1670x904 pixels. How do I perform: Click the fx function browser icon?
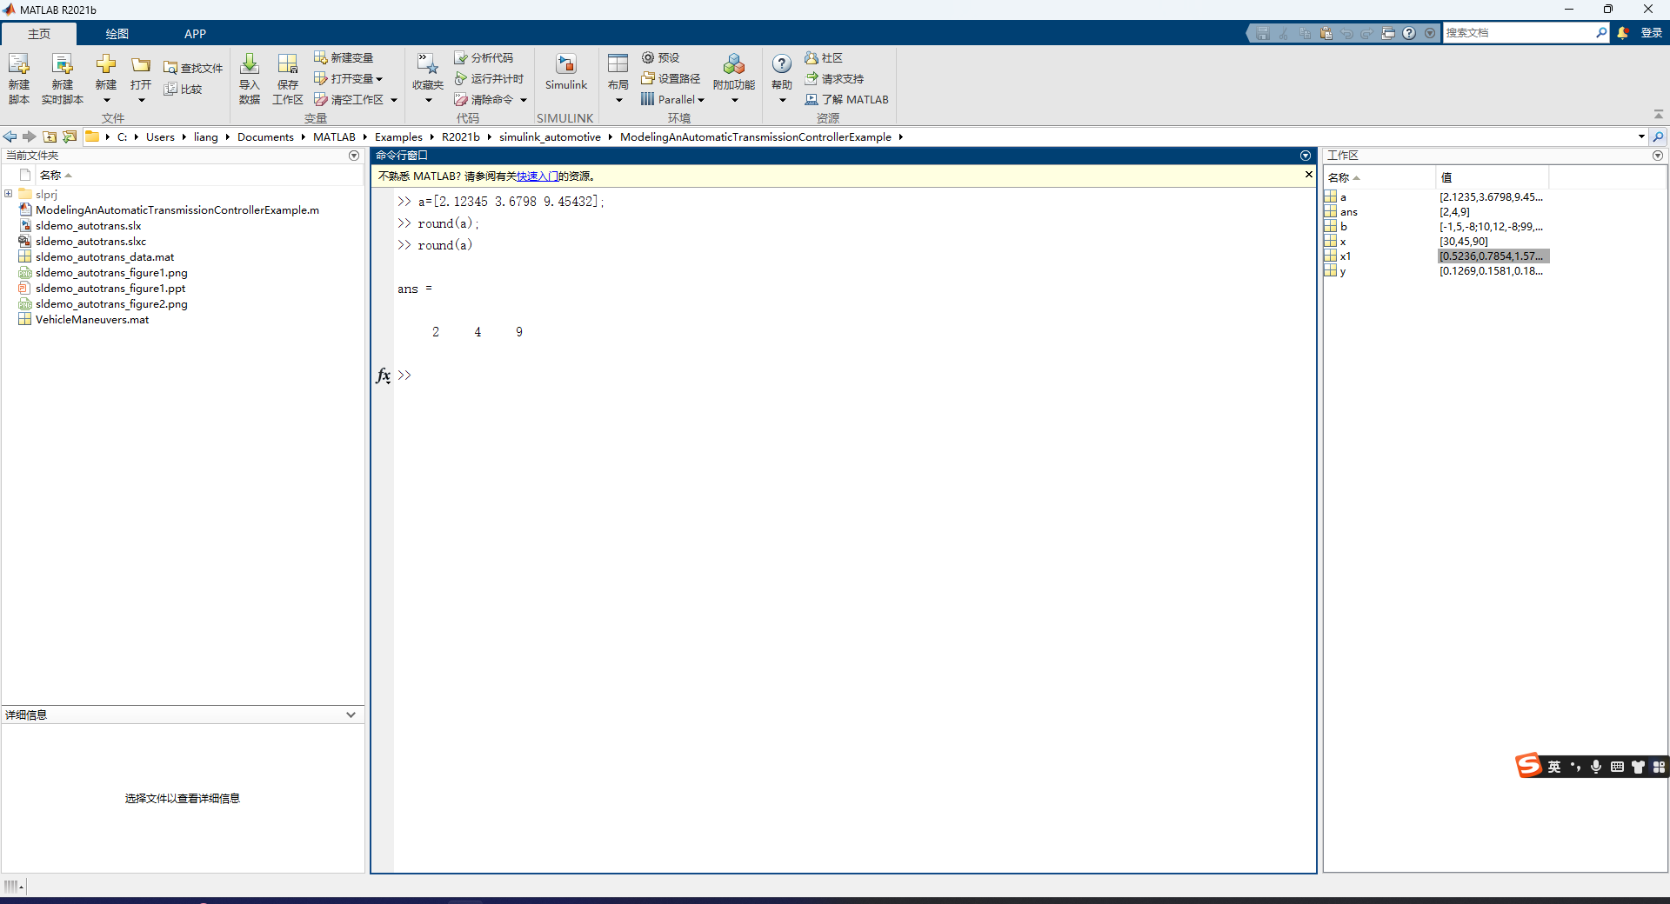point(383,376)
